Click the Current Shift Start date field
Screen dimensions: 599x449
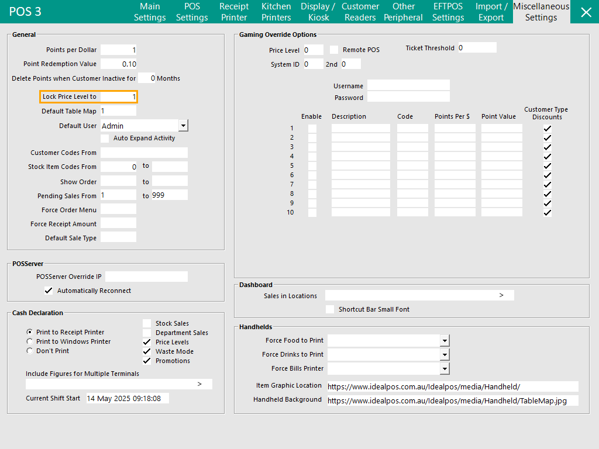tap(128, 398)
